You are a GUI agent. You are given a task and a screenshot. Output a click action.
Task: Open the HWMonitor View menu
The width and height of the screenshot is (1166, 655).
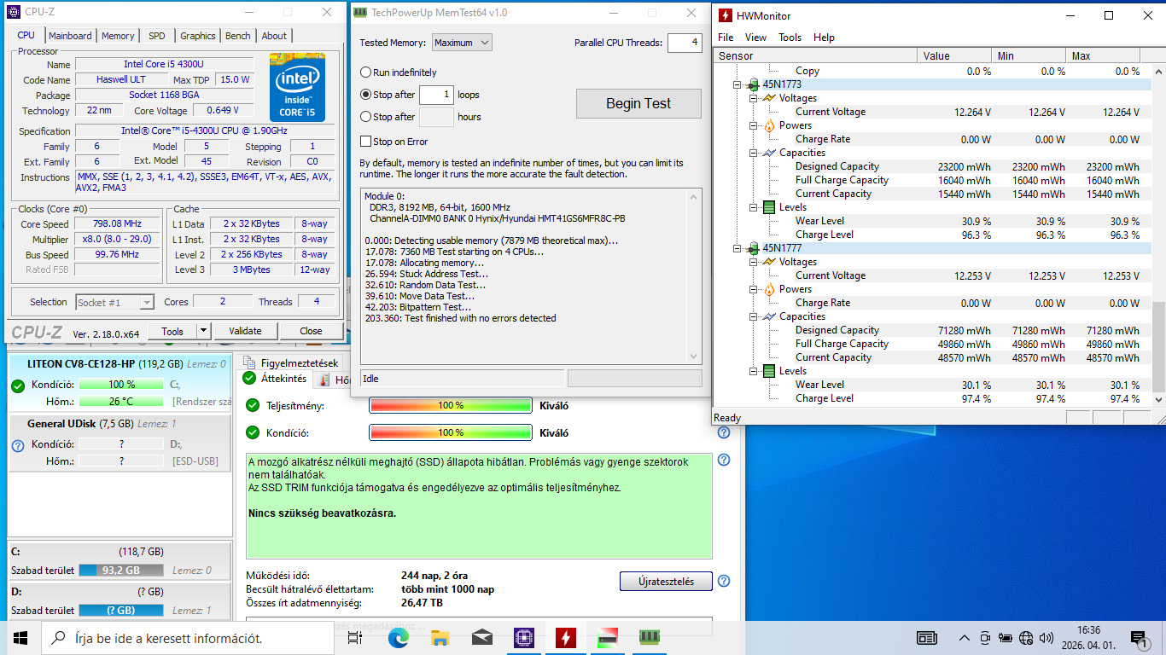point(755,38)
